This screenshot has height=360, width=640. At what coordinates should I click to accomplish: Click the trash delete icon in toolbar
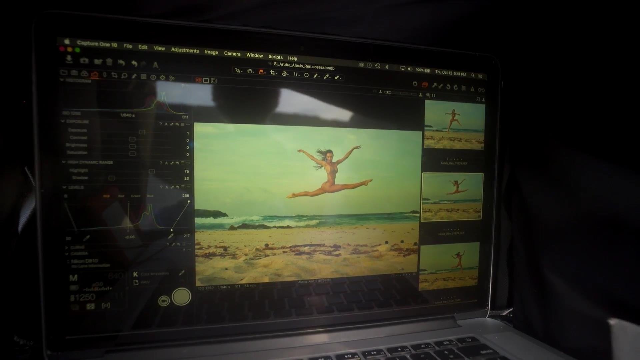tap(109, 62)
